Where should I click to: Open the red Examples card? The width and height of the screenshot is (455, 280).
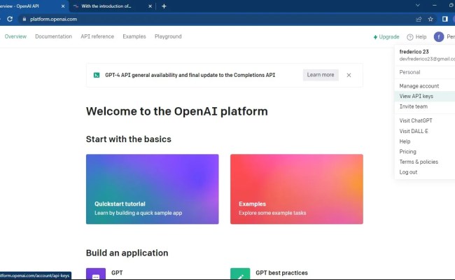coord(297,189)
